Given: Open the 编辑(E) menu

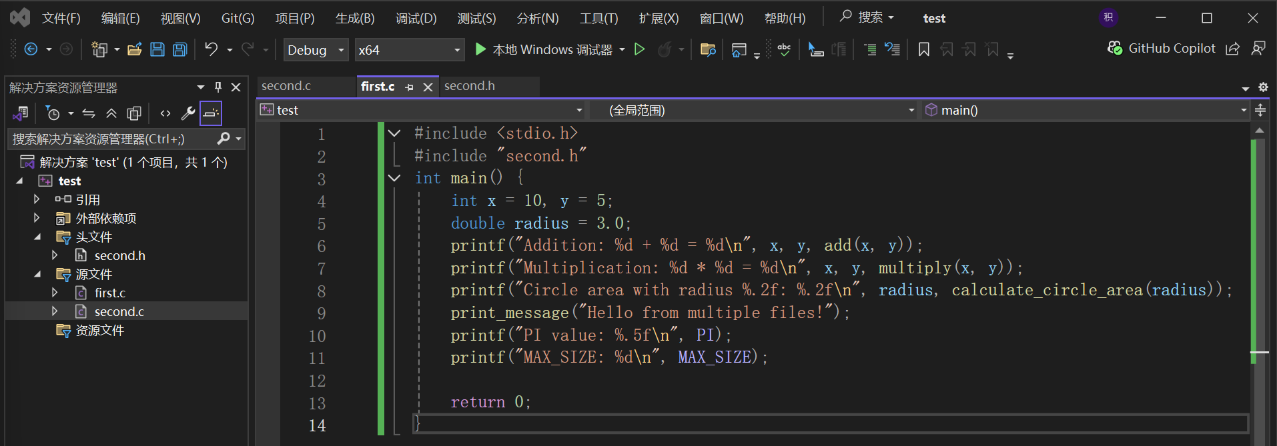Looking at the screenshot, I should [120, 18].
